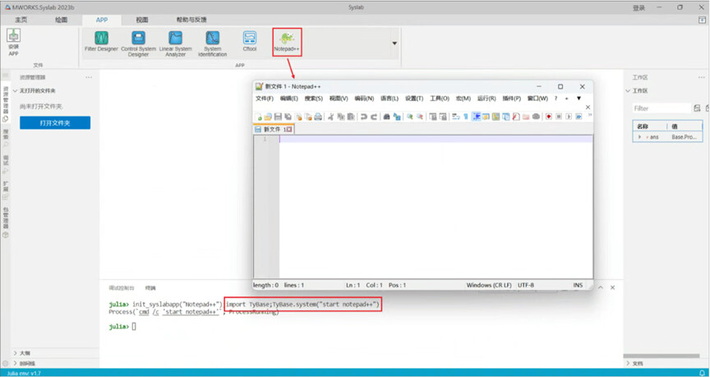Switch to the 绘图 ribbon tab
710x377 pixels.
61,20
